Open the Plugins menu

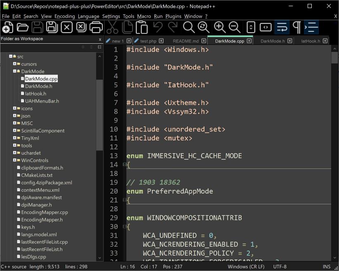[x=173, y=16]
